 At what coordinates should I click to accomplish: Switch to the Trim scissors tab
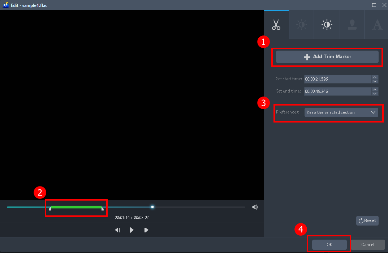point(276,25)
